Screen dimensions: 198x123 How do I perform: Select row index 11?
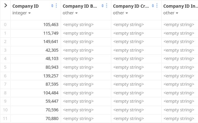[5, 118]
